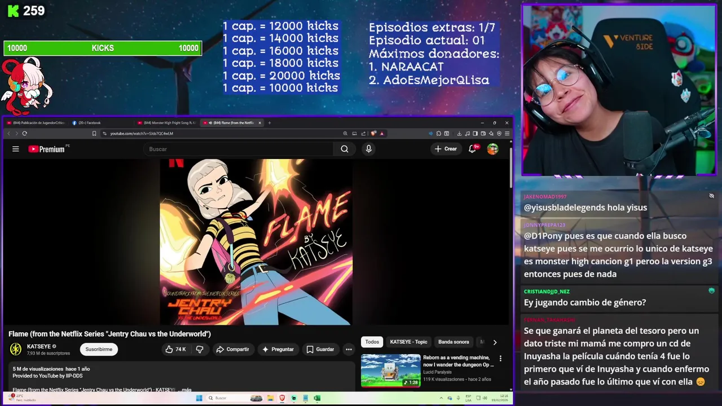Click the green KICKS goal progress bar
The height and width of the screenshot is (406, 722).
[x=102, y=48]
